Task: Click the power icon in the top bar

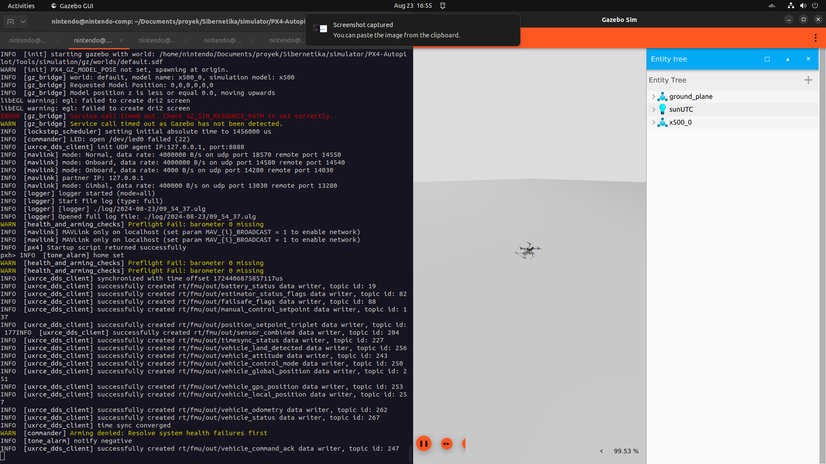Action: [x=816, y=6]
